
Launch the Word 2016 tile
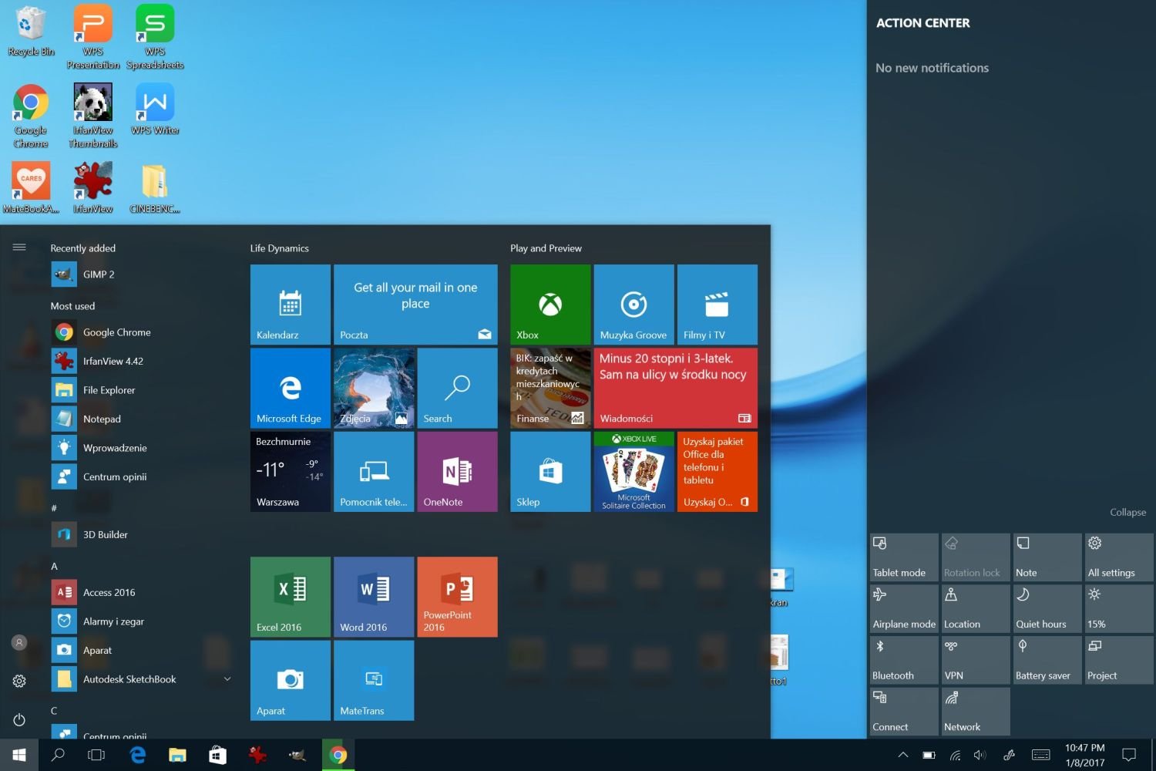click(x=374, y=597)
